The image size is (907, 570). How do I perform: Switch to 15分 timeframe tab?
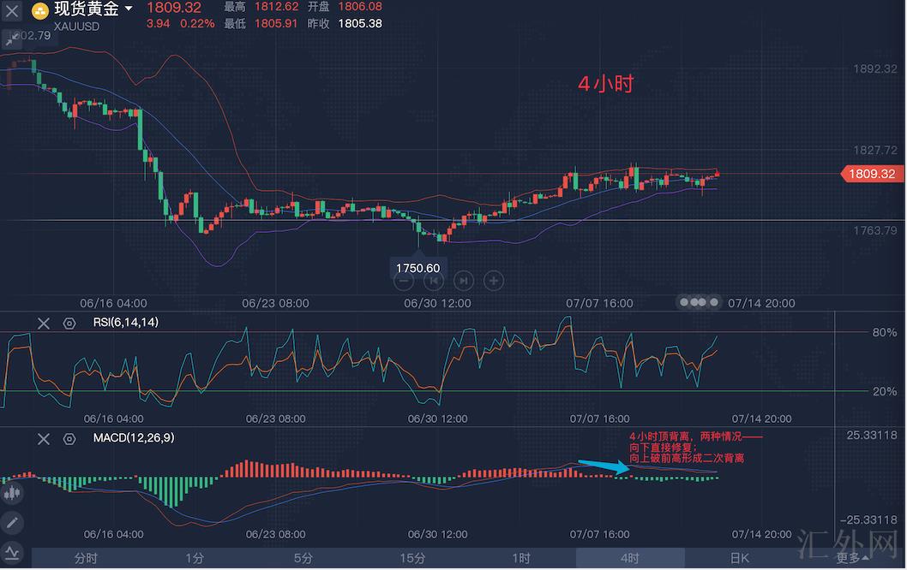pos(412,558)
